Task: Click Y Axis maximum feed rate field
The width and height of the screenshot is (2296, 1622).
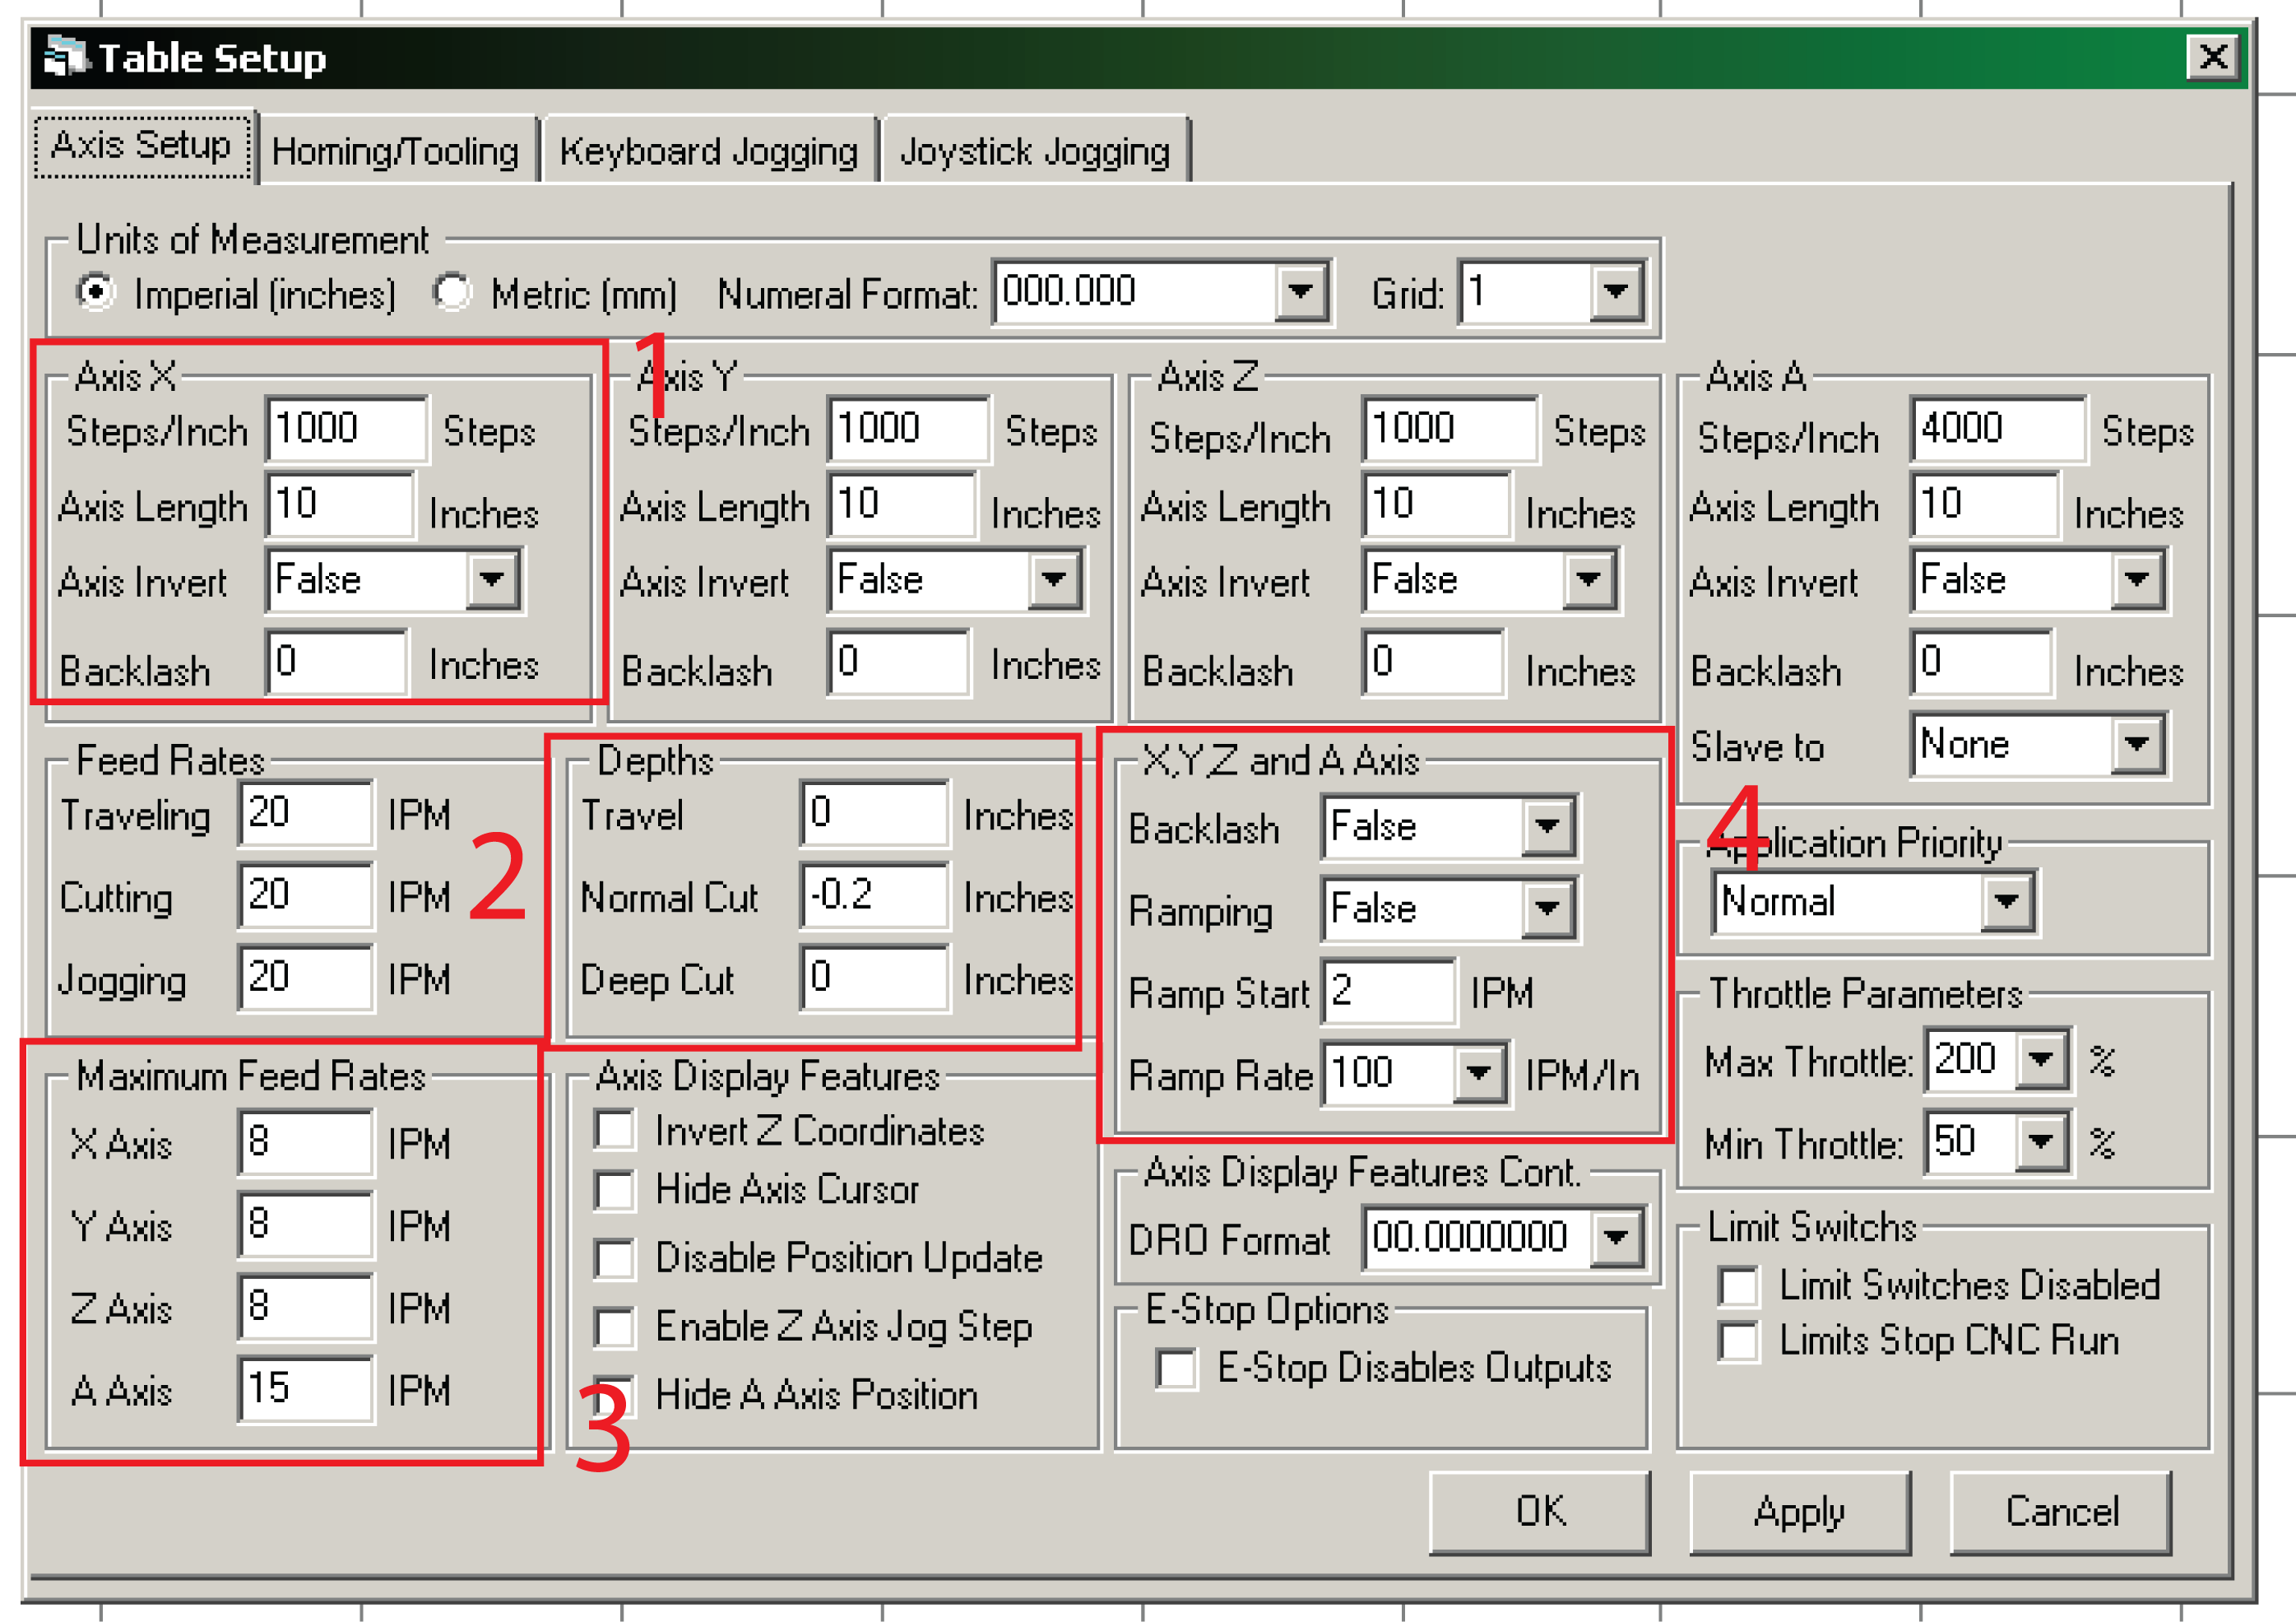Action: point(306,1224)
